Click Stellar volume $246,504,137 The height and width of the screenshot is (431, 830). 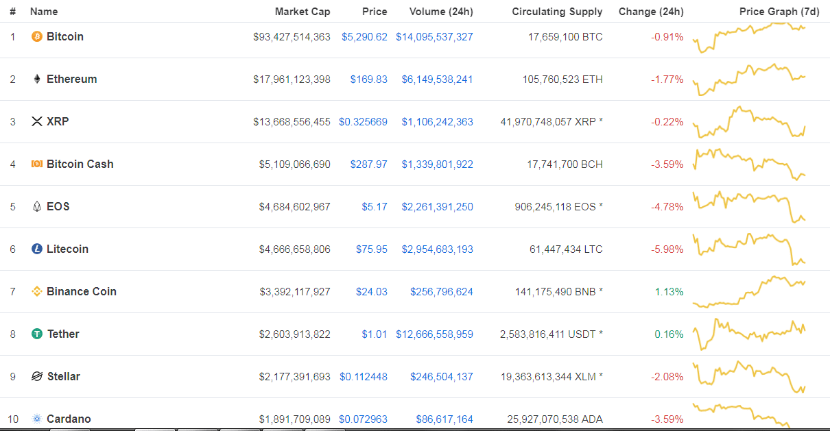[x=442, y=376]
